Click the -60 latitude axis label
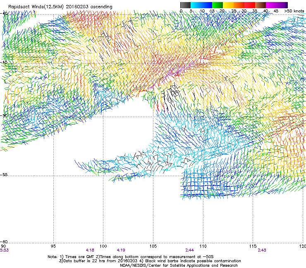Image resolution: width=306 pixels, height=268 pixels. pyautogui.click(x=4, y=242)
